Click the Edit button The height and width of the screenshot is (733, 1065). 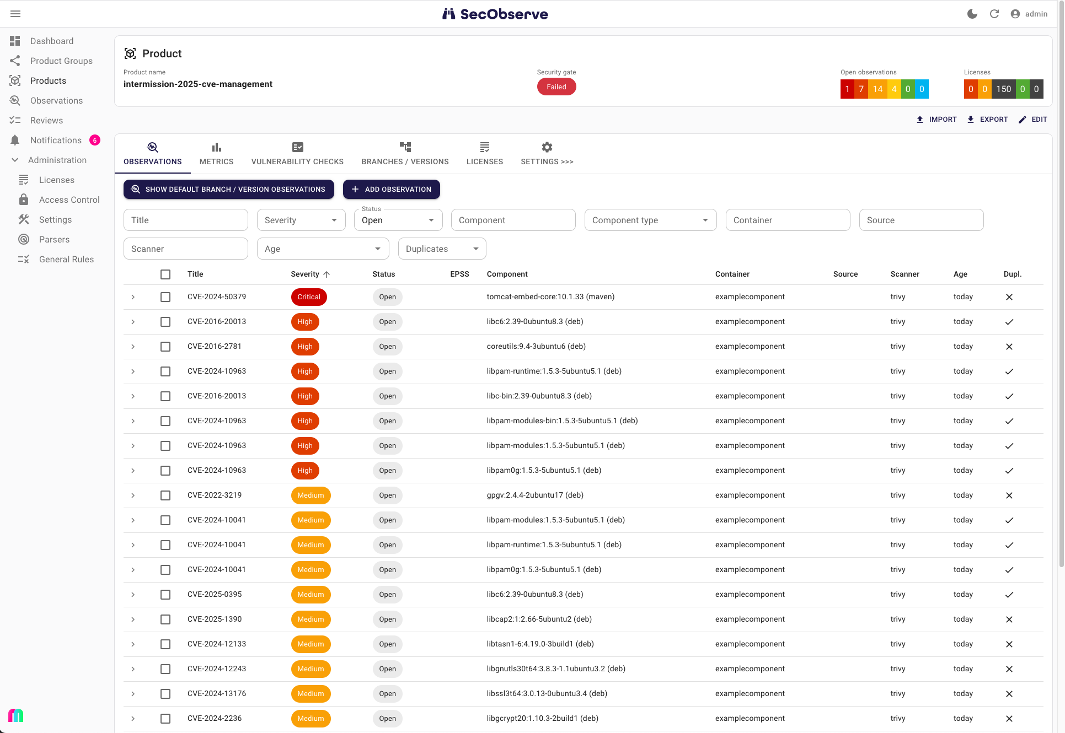(x=1032, y=119)
